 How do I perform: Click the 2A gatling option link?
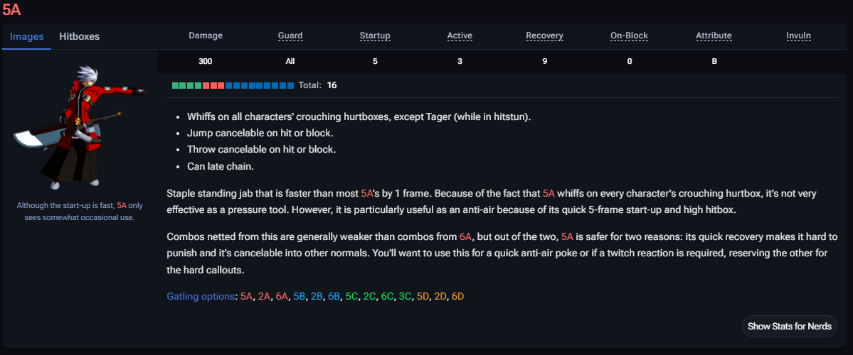[265, 295]
